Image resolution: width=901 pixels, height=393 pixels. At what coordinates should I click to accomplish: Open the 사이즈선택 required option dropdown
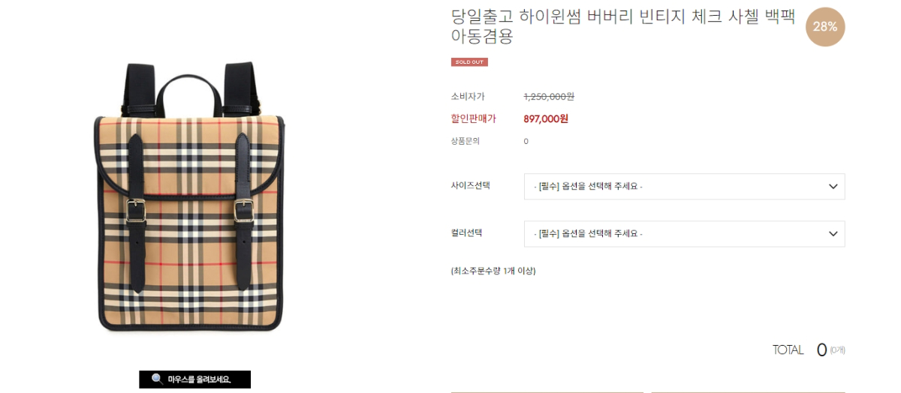684,187
